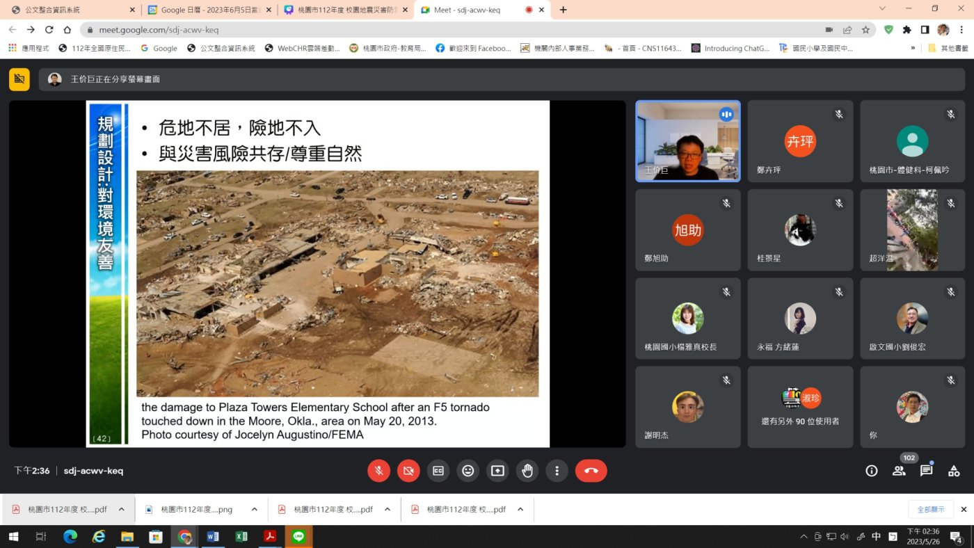
Task: Expand options for first downloaded pdf
Action: tap(121, 510)
